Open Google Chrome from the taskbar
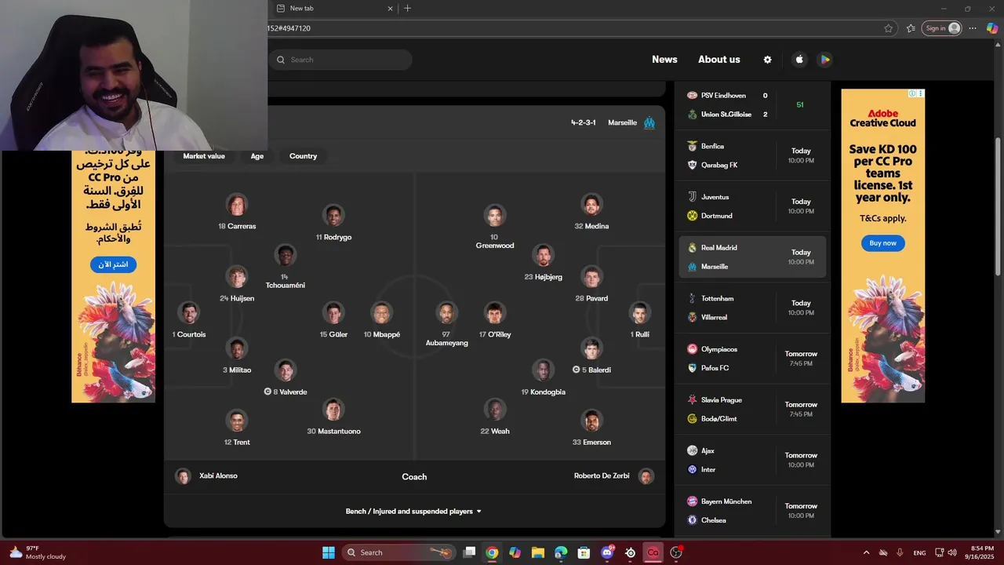The height and width of the screenshot is (565, 1004). (x=492, y=552)
